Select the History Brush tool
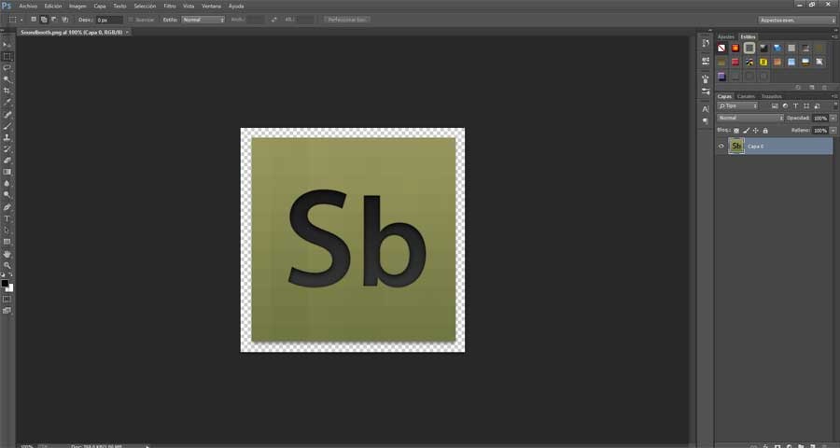840x448 pixels. 7,149
